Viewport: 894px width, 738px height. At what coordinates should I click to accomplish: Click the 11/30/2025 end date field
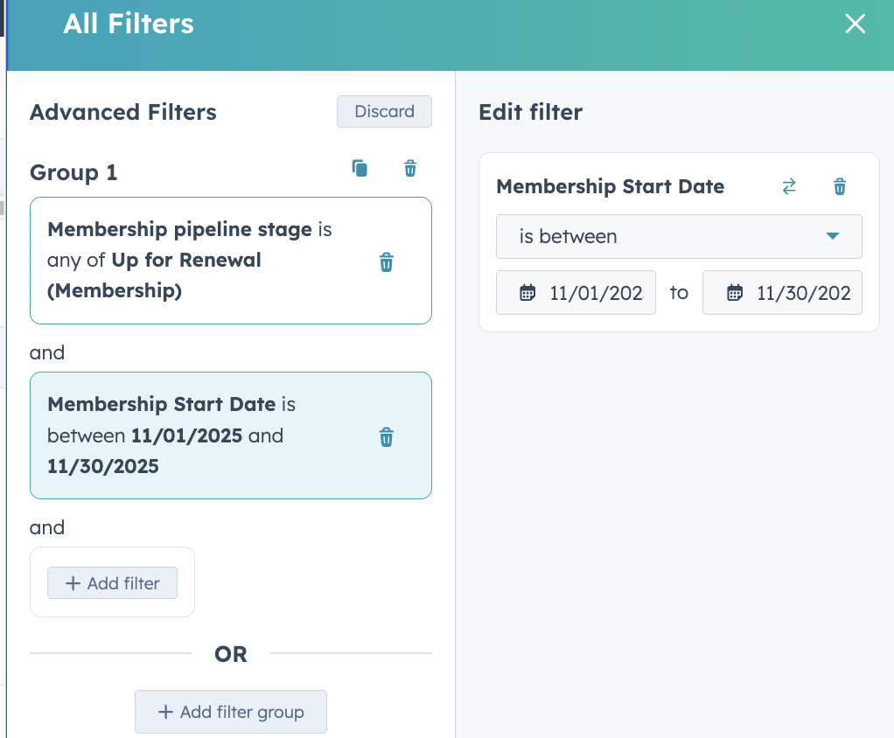[803, 293]
